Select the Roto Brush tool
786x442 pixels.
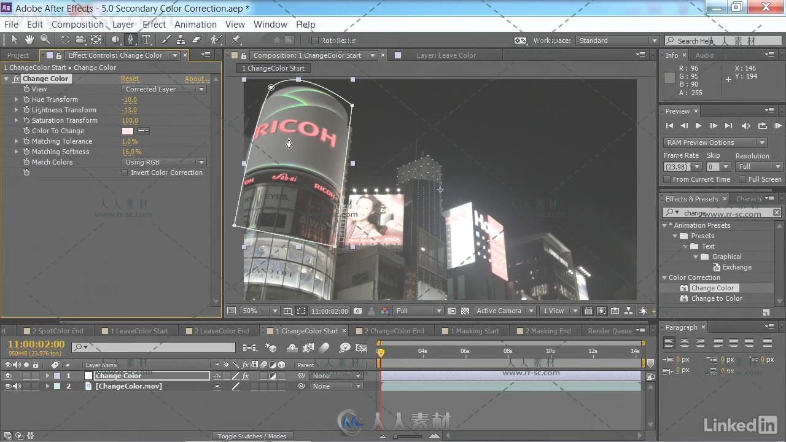pyautogui.click(x=216, y=40)
